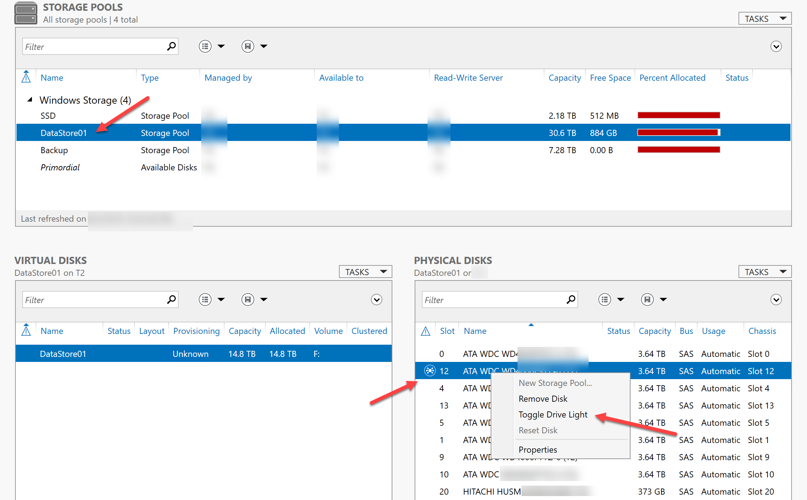Click warning column icon in Physical Disks header
The height and width of the screenshot is (500, 807).
click(426, 331)
